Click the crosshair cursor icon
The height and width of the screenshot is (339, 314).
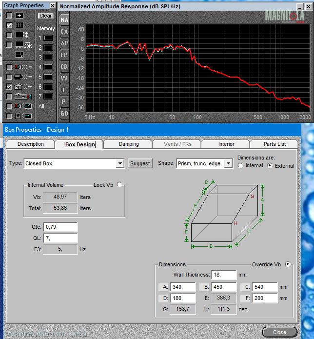19,16
